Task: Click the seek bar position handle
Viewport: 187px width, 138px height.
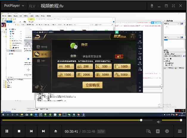Action: coord(141,120)
